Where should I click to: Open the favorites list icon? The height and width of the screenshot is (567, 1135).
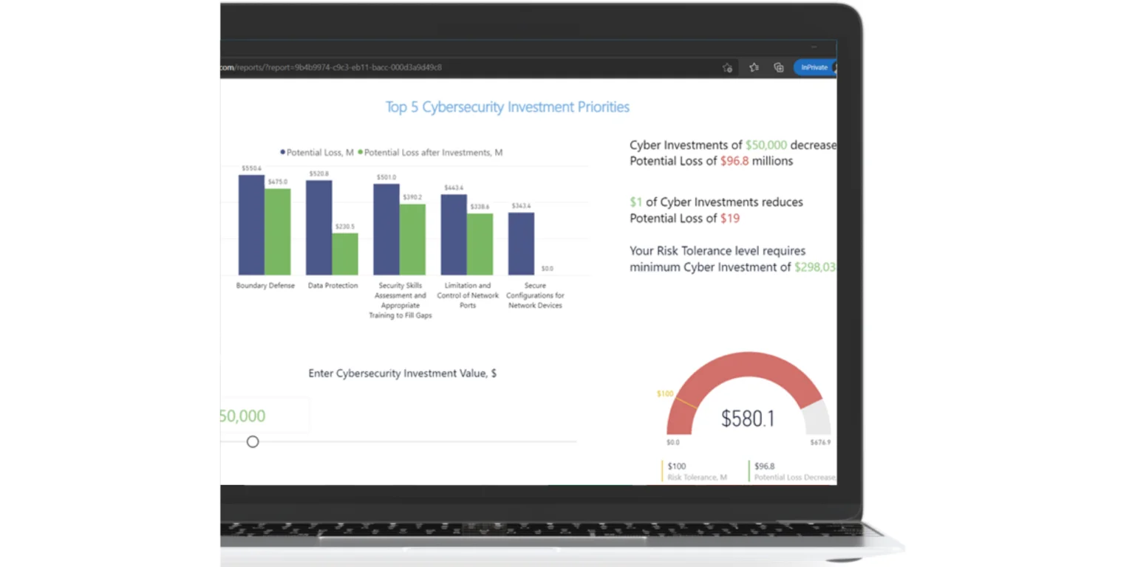(x=754, y=67)
